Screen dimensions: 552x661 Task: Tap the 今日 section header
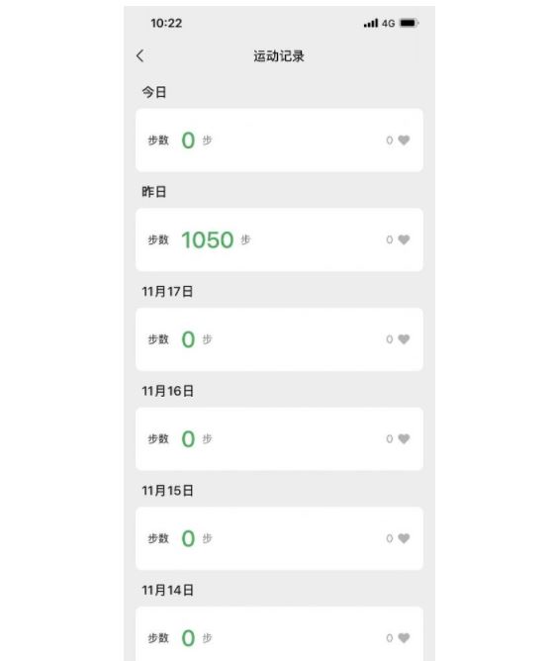pos(154,92)
